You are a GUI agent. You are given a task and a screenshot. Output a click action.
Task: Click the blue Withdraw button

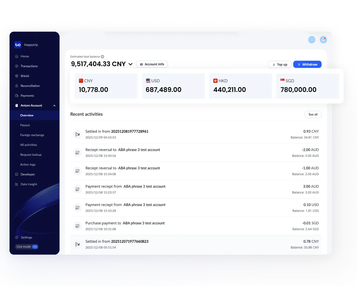click(x=307, y=65)
